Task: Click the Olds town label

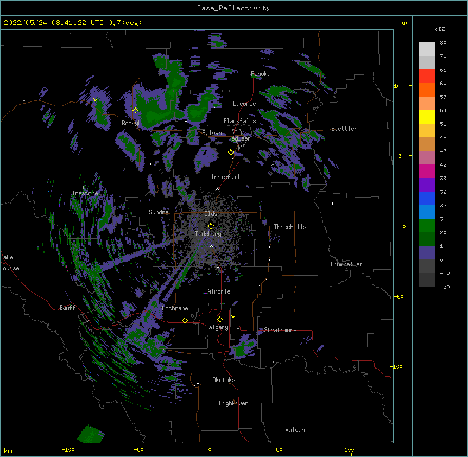Action: click(211, 214)
